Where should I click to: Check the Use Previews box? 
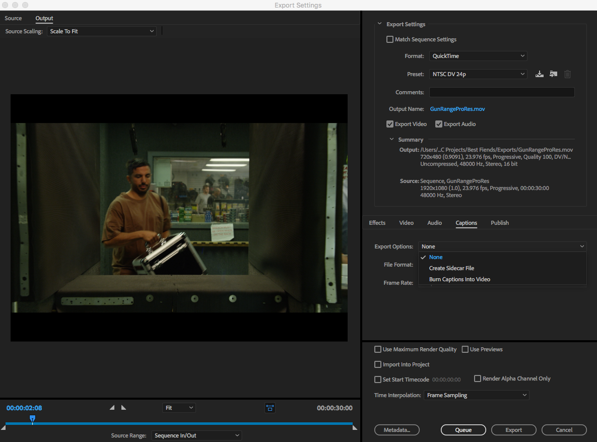[x=465, y=349]
